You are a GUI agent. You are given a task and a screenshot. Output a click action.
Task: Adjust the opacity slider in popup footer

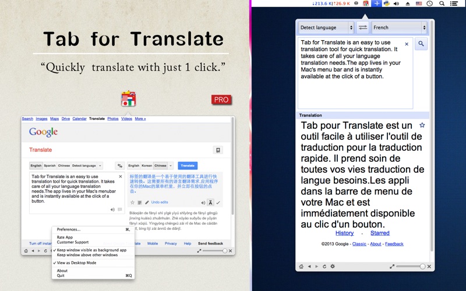(422, 266)
